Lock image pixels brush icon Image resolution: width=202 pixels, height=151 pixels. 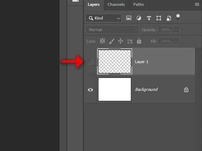pyautogui.click(x=112, y=41)
